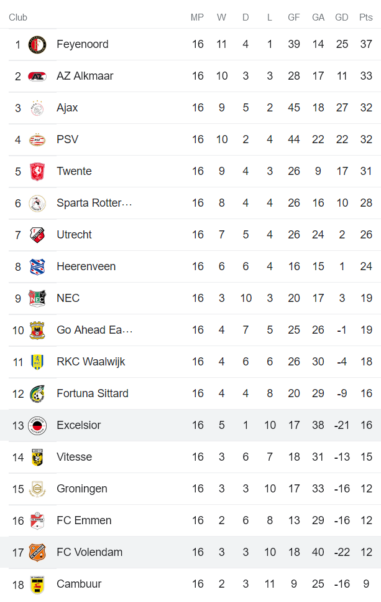Click the Pts column header
The height and width of the screenshot is (602, 381).
pos(365,17)
